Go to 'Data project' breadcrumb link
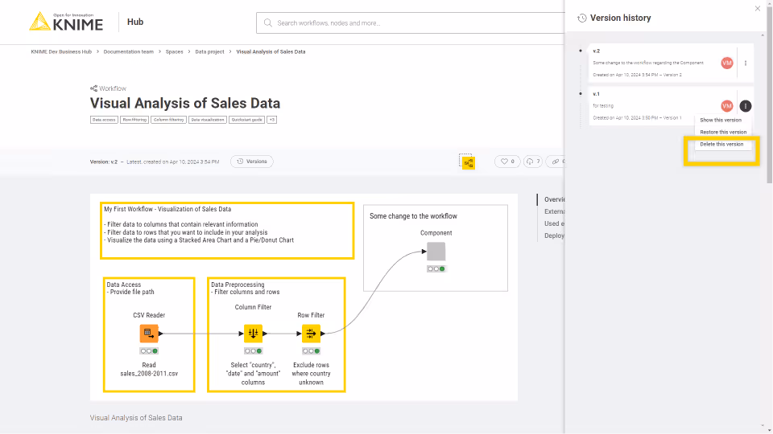Screen dimensions: 773x434 [x=209, y=51]
